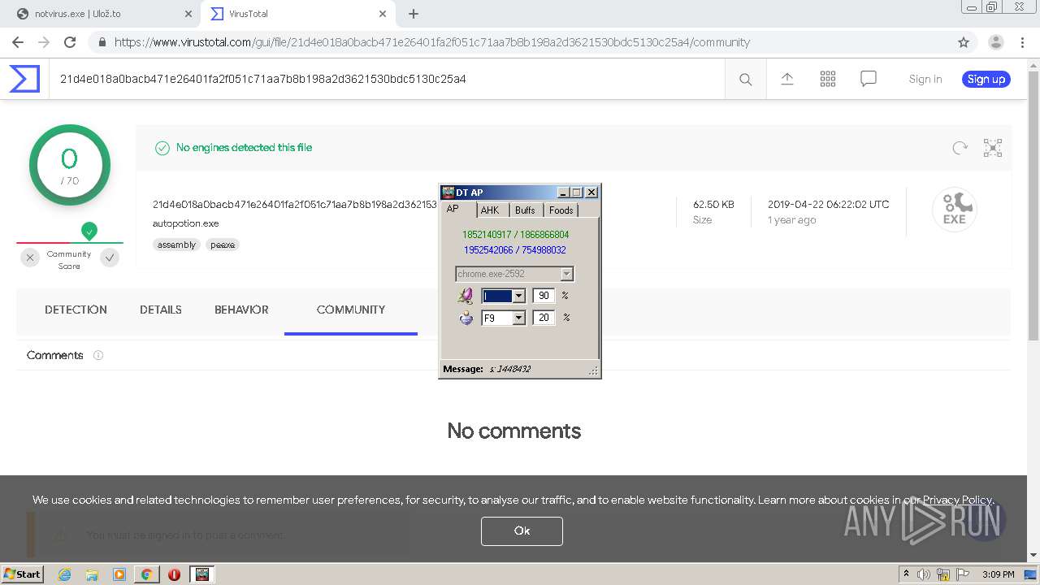Click the search magnifier icon
The image size is (1040, 585).
(745, 79)
